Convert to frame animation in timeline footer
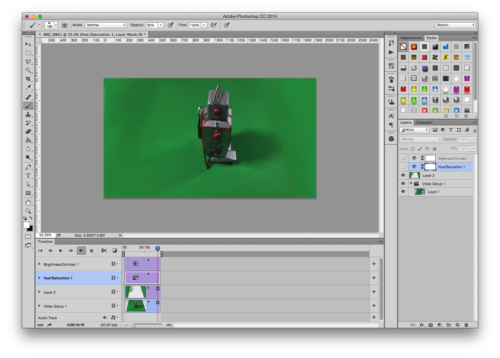 [40, 325]
